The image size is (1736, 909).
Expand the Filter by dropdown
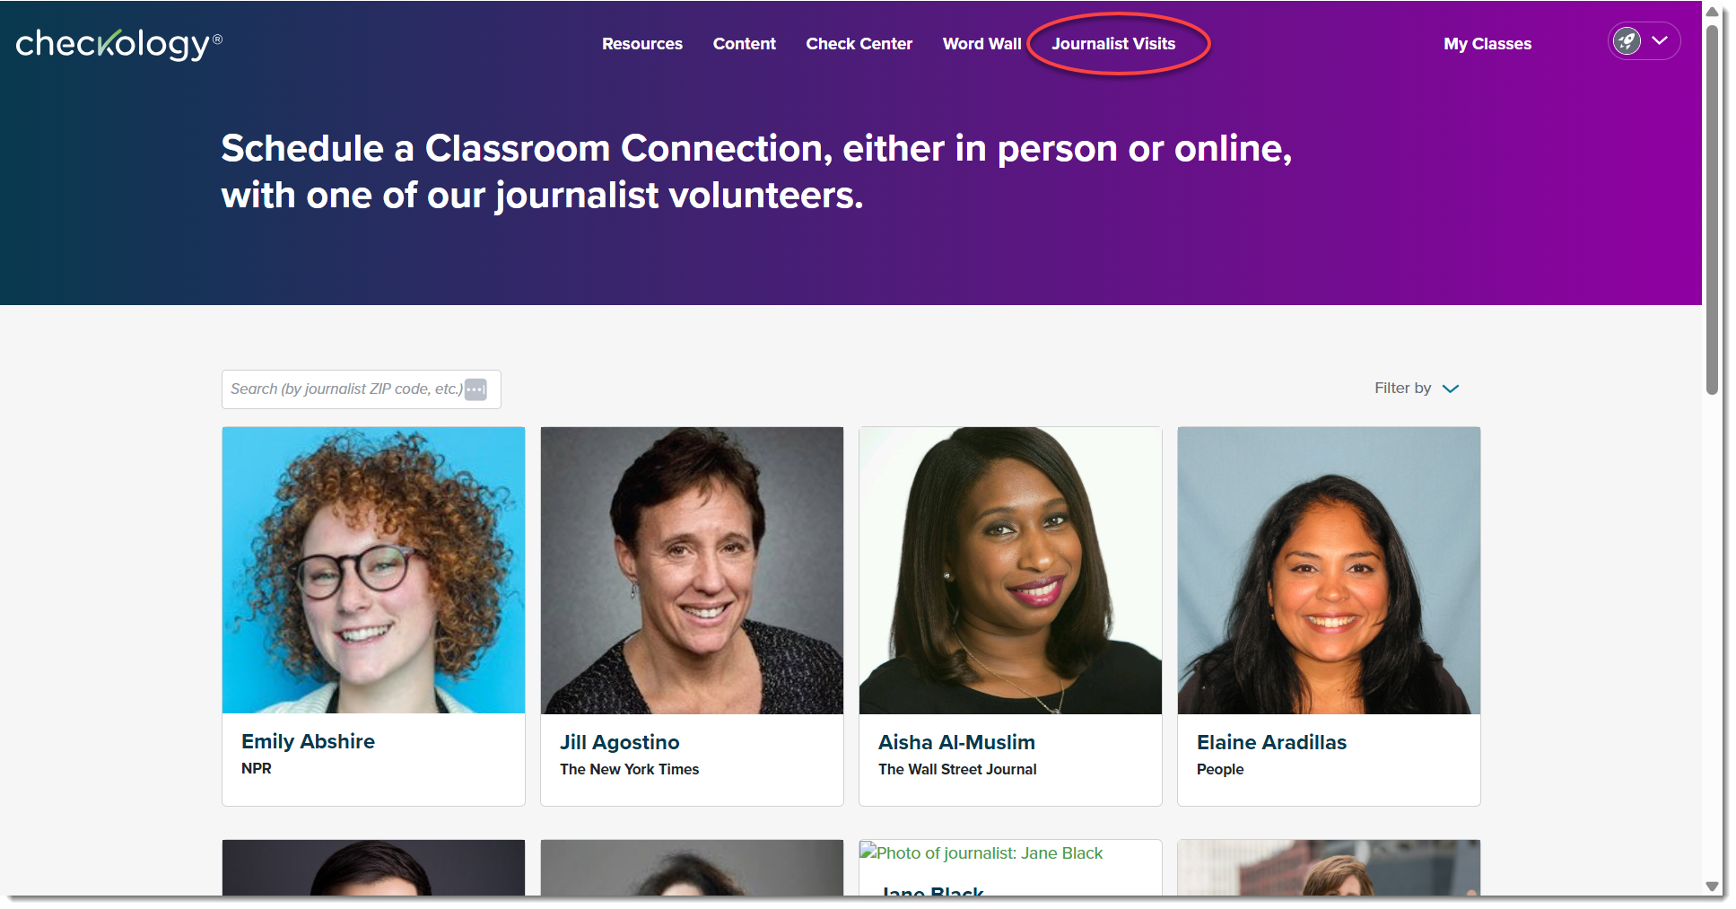[x=1417, y=389]
